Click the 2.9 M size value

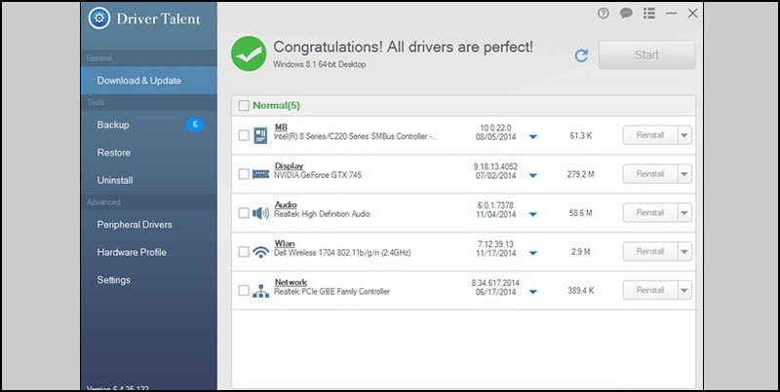580,252
